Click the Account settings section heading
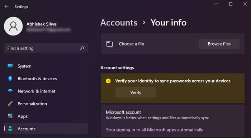 tap(117, 68)
